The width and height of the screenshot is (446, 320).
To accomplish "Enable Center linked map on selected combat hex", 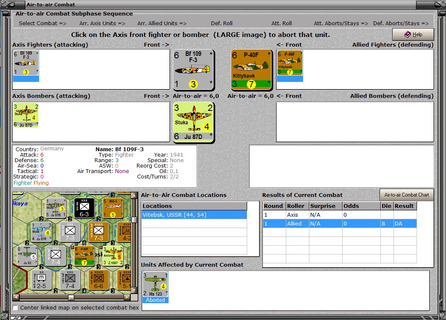I will coord(15,308).
